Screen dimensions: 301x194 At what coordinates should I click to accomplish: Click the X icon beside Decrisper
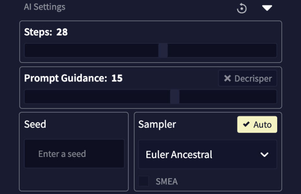(x=227, y=78)
